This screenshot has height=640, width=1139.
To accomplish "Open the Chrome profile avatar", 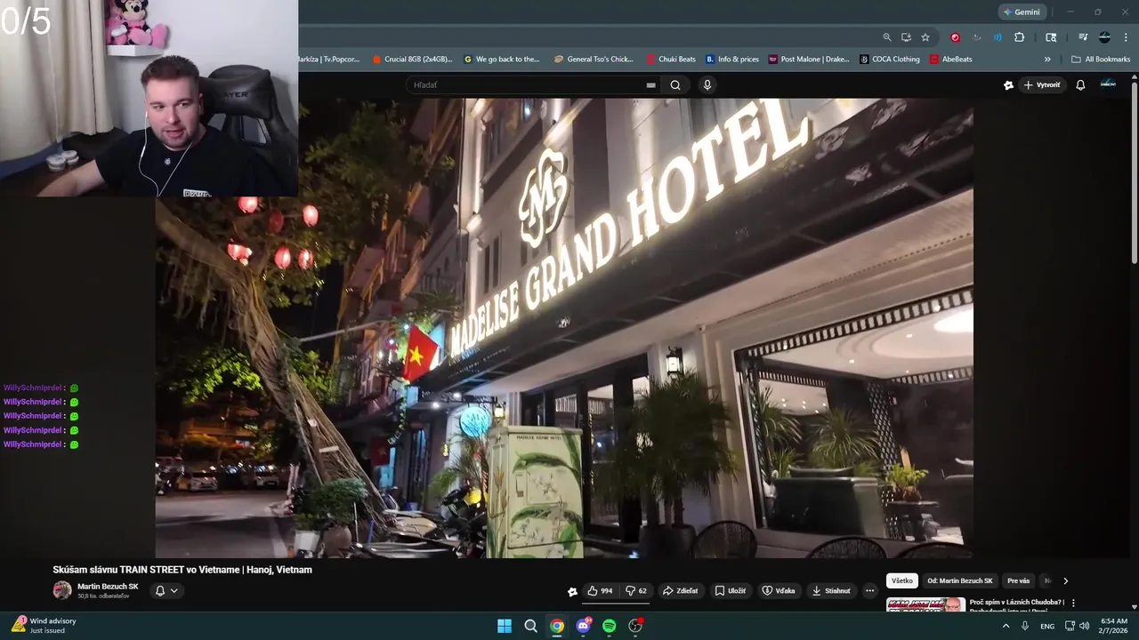I will coord(1104,37).
